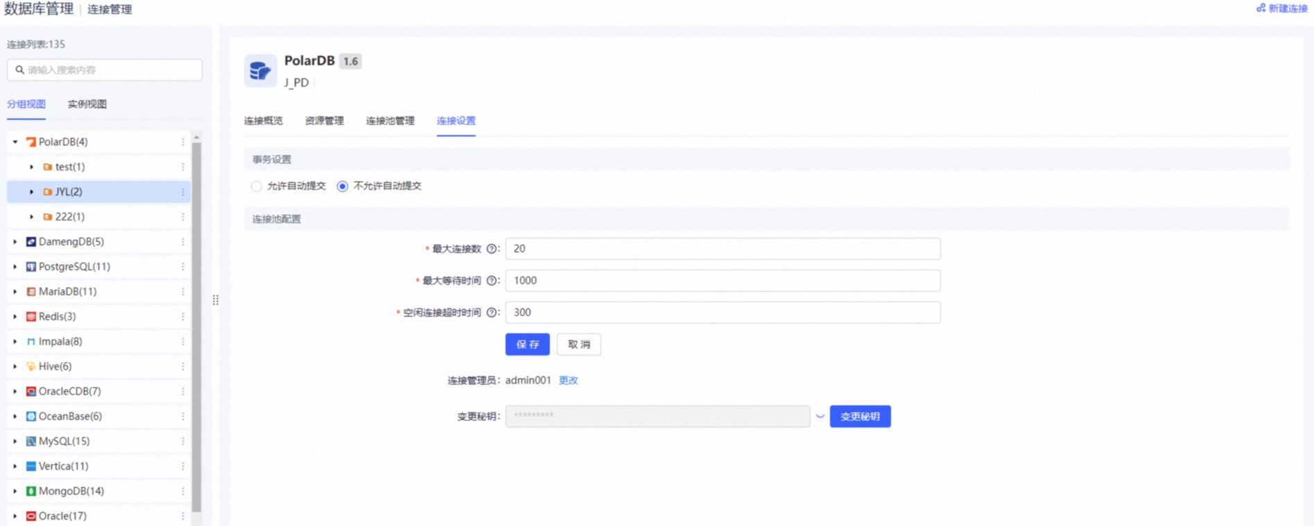Switch to 连接概览 tab

pyautogui.click(x=263, y=121)
